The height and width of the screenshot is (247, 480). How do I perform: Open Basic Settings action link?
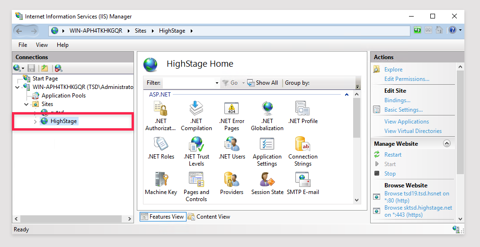[x=403, y=110]
